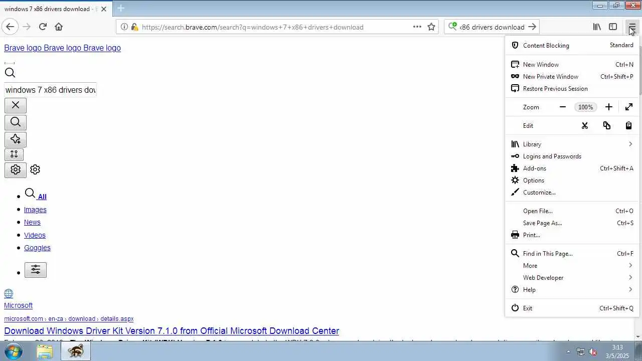Open the page settings gear button
642x361 pixels.
(x=16, y=169)
